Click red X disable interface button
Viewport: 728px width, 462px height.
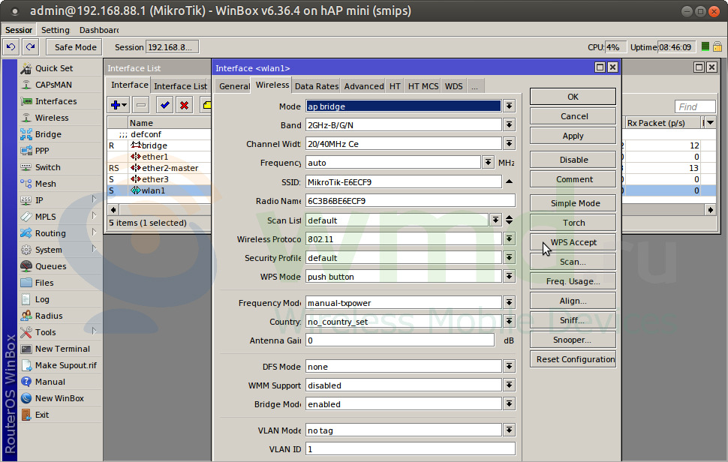click(x=185, y=105)
